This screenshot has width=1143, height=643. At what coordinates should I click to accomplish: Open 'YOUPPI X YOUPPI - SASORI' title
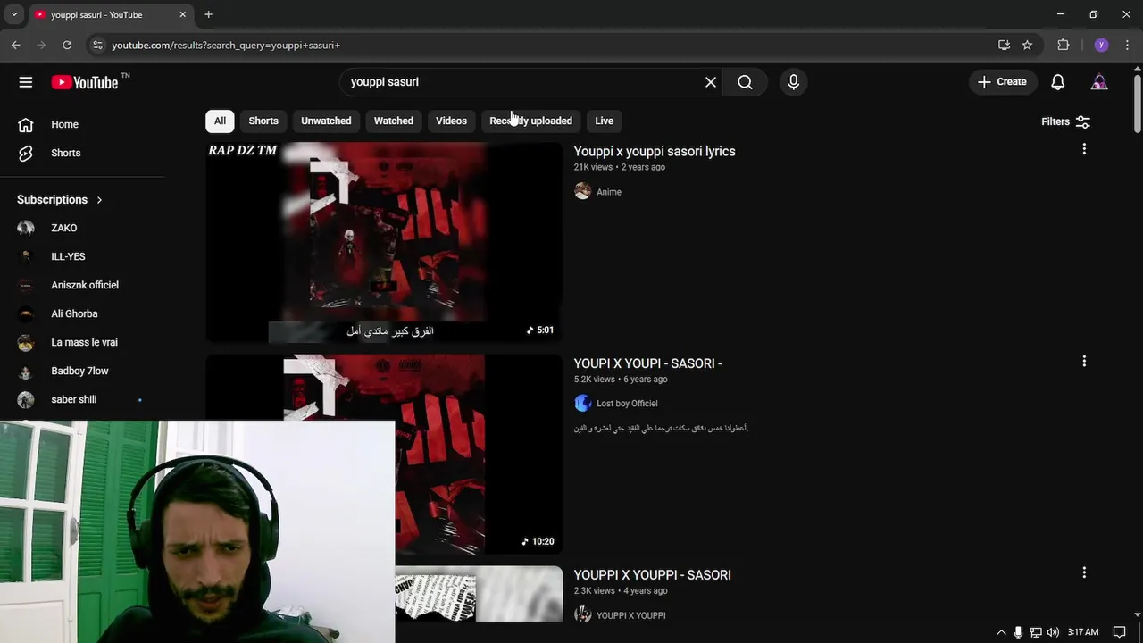[652, 575]
